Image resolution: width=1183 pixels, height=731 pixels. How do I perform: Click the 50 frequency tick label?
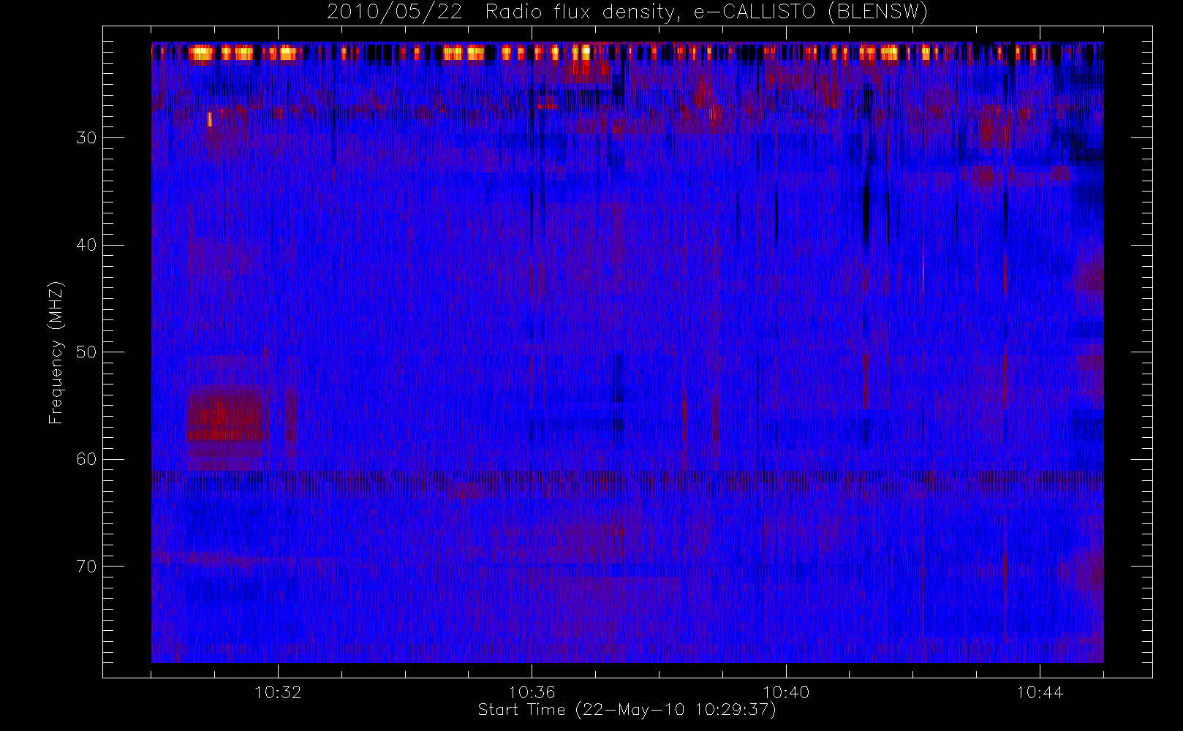(x=86, y=352)
